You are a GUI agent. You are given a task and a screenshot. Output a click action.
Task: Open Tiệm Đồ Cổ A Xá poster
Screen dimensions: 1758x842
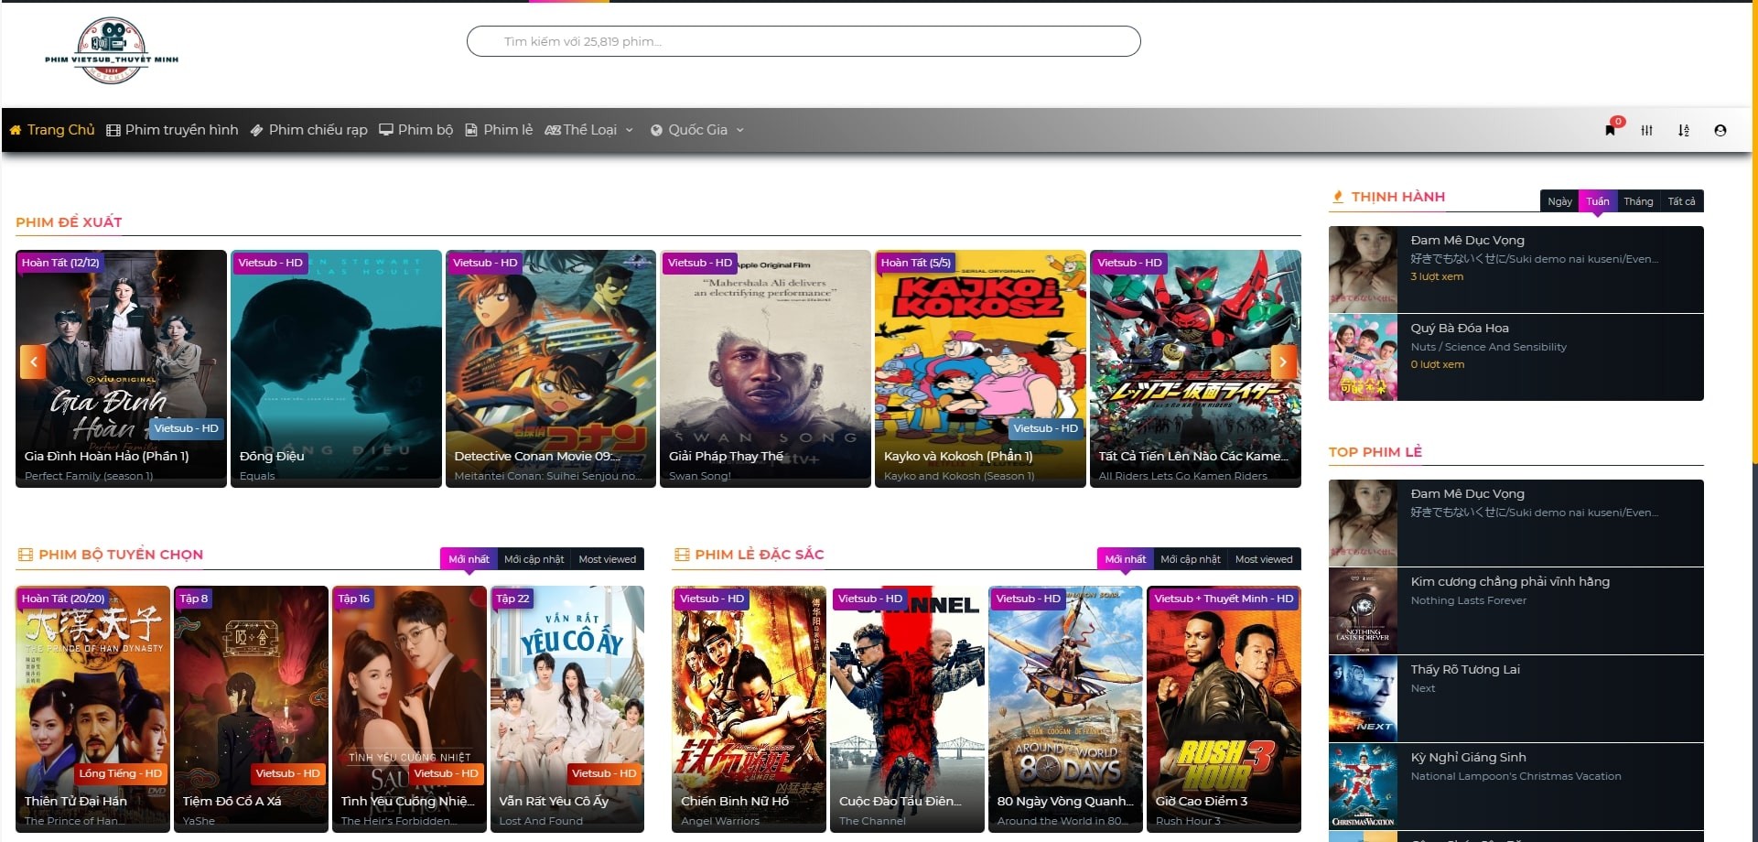pyautogui.click(x=251, y=708)
